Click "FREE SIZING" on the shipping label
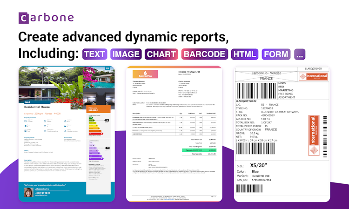The height and width of the screenshot is (209, 349). pos(285,94)
